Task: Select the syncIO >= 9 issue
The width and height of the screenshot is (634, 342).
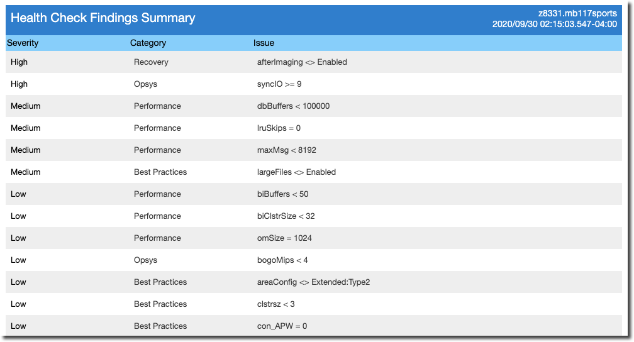Action: click(x=279, y=84)
